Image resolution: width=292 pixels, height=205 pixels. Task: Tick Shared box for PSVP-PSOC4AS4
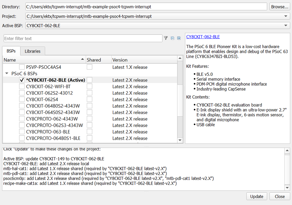coord(89,67)
